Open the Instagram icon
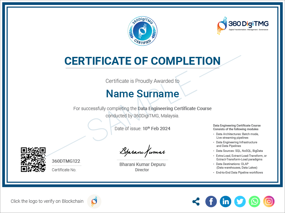 tap(269, 201)
